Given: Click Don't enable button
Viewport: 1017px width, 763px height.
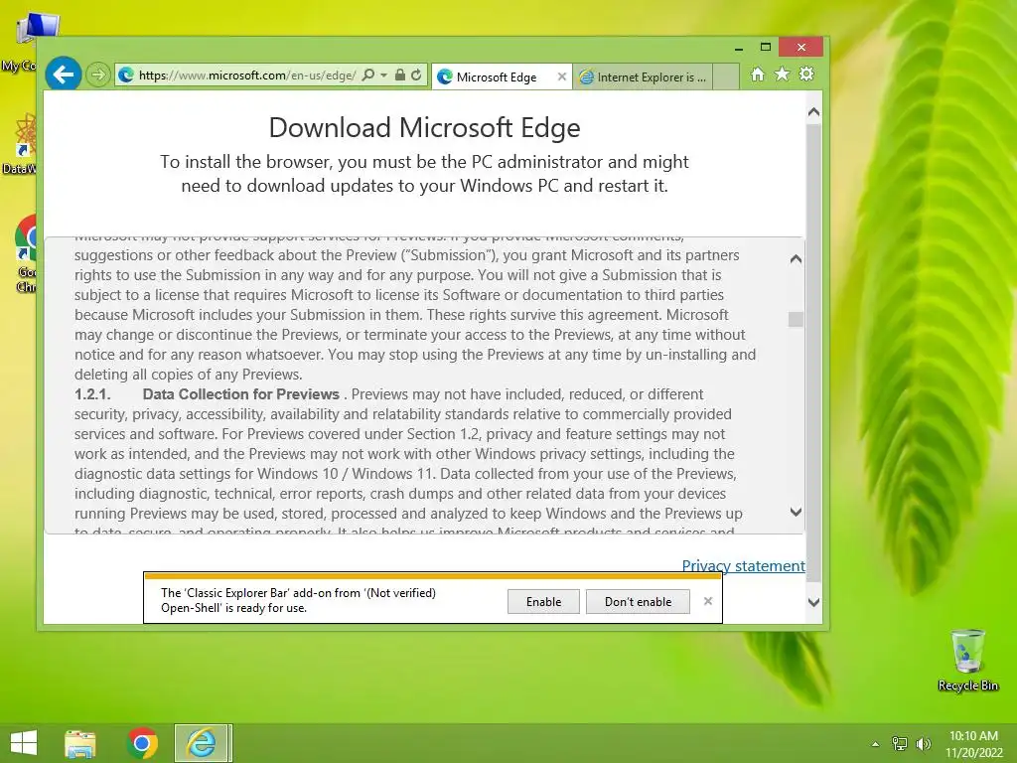Looking at the screenshot, I should (638, 601).
